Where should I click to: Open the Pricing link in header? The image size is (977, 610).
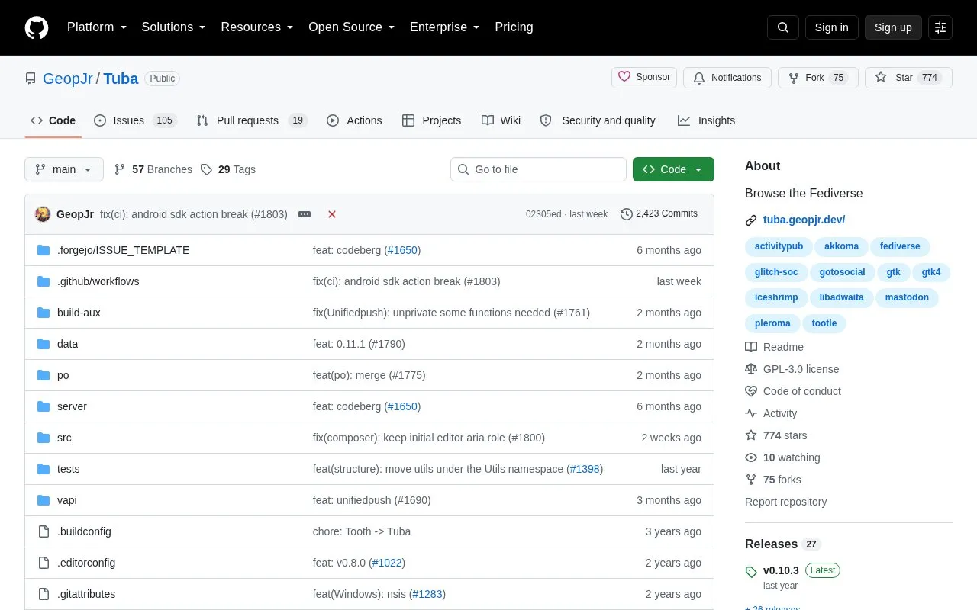pyautogui.click(x=514, y=27)
